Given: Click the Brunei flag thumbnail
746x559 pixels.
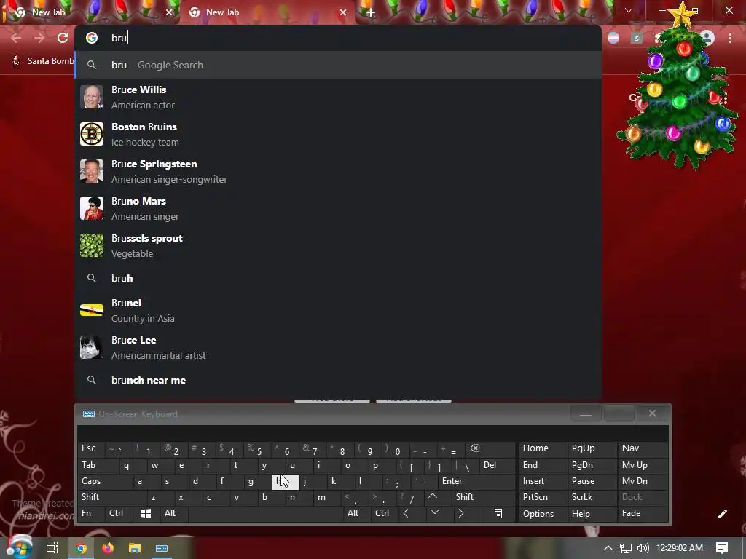Looking at the screenshot, I should (x=91, y=310).
